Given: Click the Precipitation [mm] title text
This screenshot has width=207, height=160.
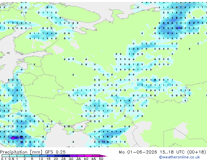Looking at the screenshot, I should pyautogui.click(x=21, y=152).
